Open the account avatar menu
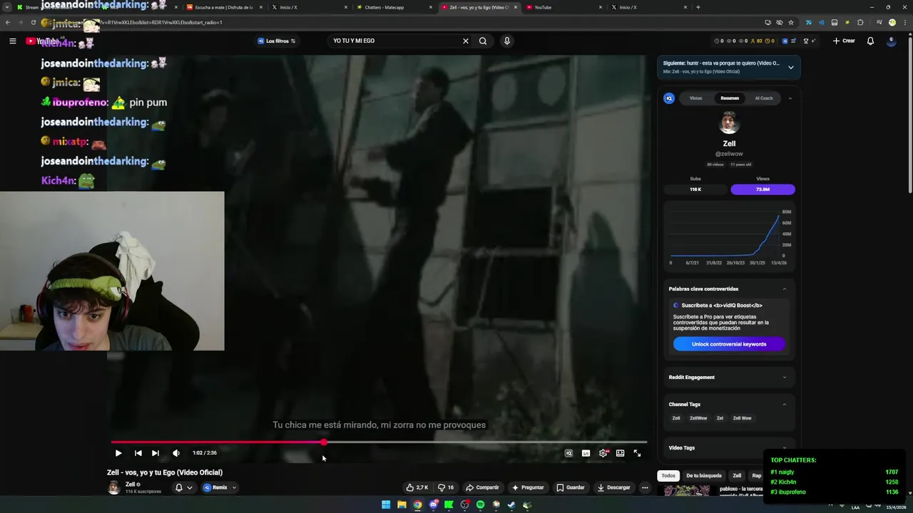Image resolution: width=913 pixels, height=513 pixels. [x=891, y=41]
